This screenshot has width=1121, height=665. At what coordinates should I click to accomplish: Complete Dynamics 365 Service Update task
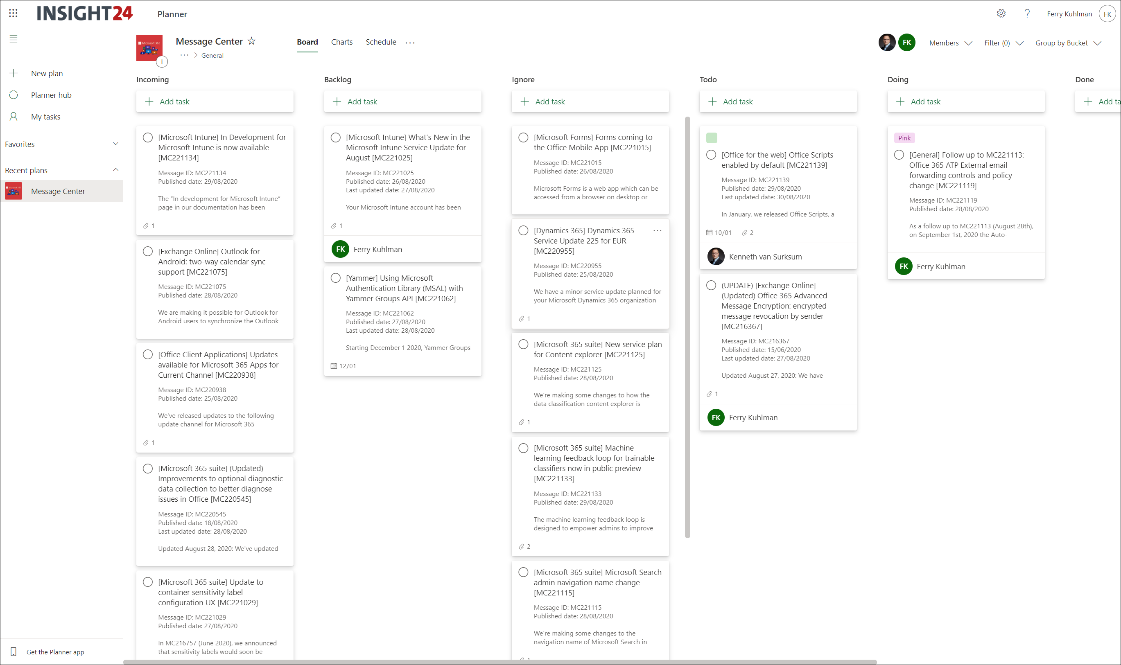[523, 230]
